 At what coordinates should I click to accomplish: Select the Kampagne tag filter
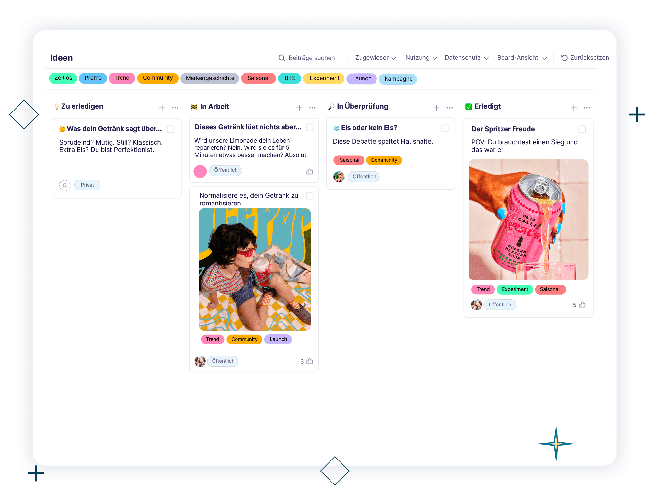click(398, 79)
